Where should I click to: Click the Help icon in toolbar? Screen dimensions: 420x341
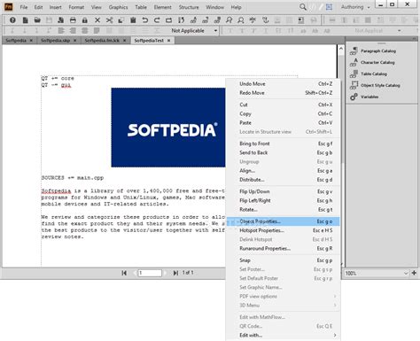12,20
